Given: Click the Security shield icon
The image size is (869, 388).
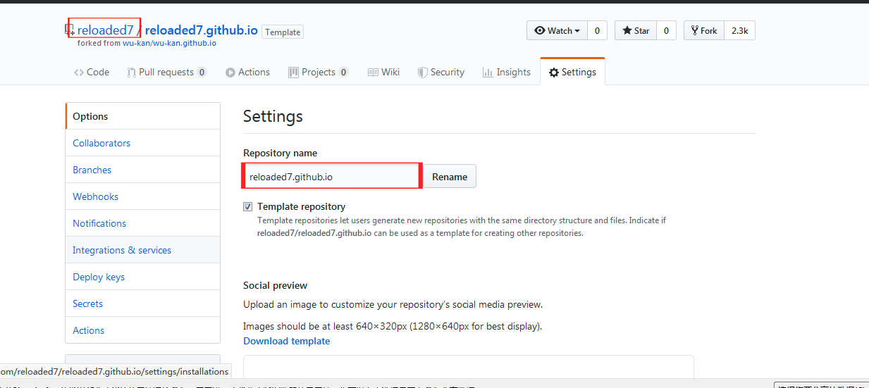Looking at the screenshot, I should (423, 73).
